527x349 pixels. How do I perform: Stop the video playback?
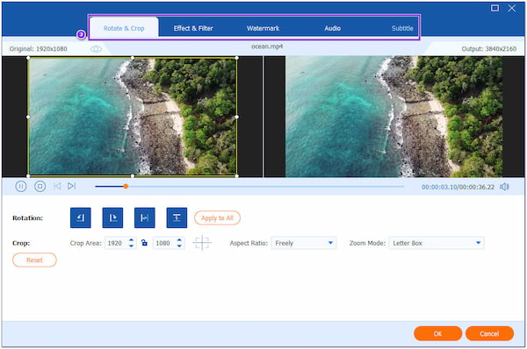click(x=40, y=186)
